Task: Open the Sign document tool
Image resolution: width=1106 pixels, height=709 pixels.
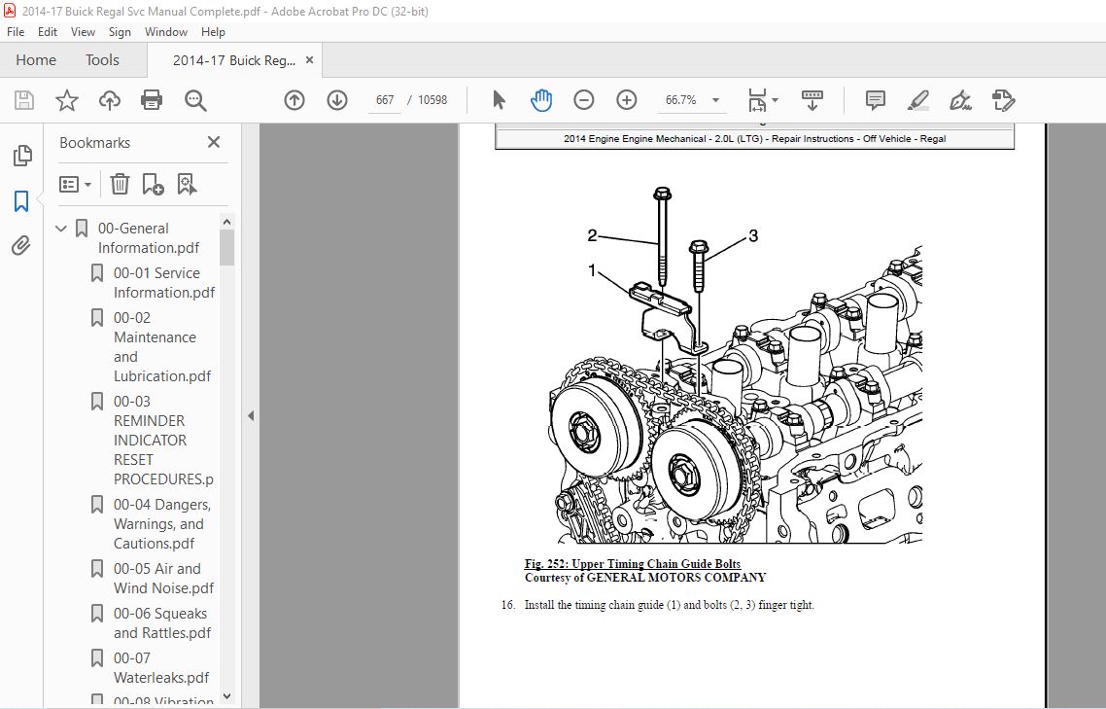Action: pyautogui.click(x=960, y=100)
